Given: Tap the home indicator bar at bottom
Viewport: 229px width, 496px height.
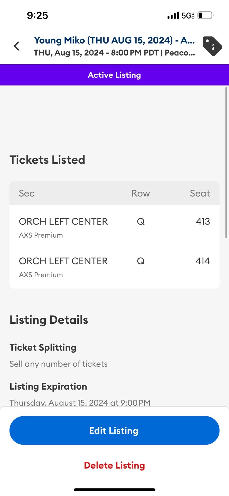Looking at the screenshot, I should pyautogui.click(x=114, y=490).
